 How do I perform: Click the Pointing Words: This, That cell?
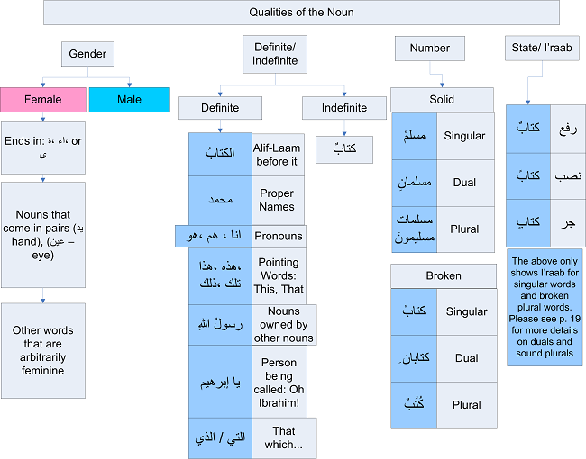click(279, 276)
